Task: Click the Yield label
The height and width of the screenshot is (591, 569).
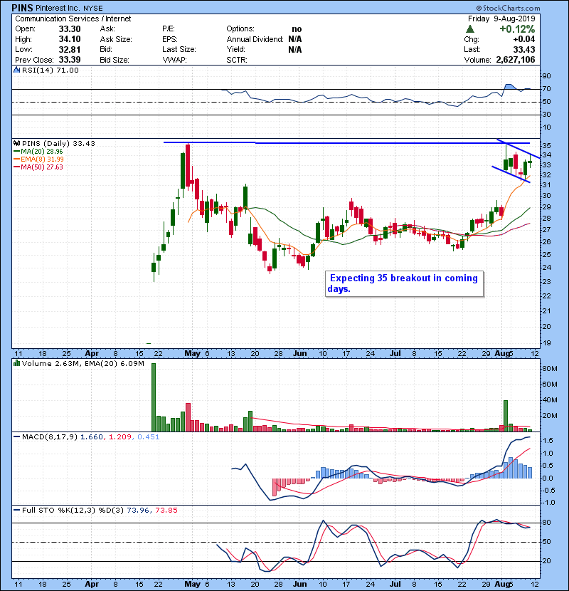Action: [235, 49]
